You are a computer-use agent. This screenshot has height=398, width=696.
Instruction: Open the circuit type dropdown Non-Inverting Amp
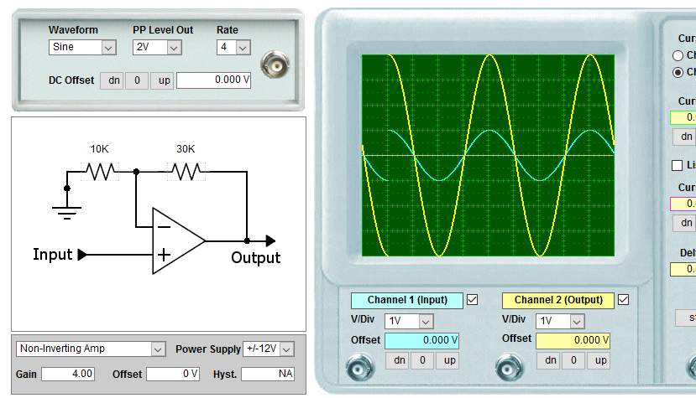point(91,349)
